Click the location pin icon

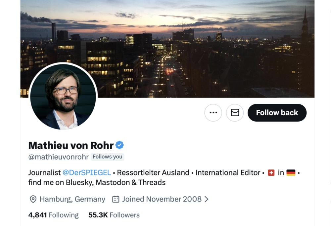tap(33, 199)
